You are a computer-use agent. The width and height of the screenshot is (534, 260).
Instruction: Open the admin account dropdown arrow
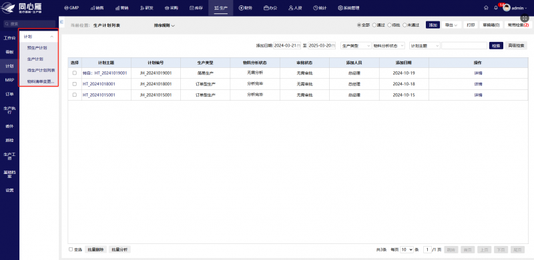(526, 8)
